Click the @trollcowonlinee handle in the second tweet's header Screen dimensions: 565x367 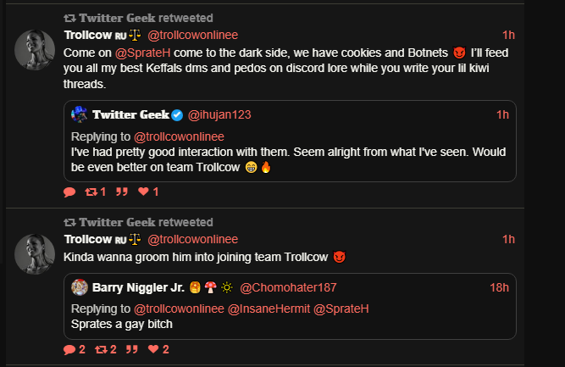pyautogui.click(x=193, y=239)
